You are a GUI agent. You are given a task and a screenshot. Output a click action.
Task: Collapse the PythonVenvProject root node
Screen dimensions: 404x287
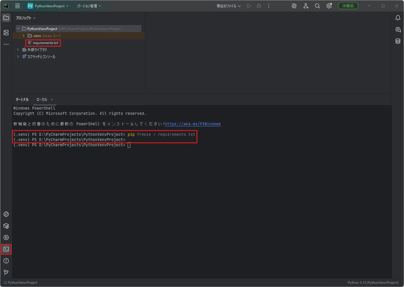(x=18, y=29)
